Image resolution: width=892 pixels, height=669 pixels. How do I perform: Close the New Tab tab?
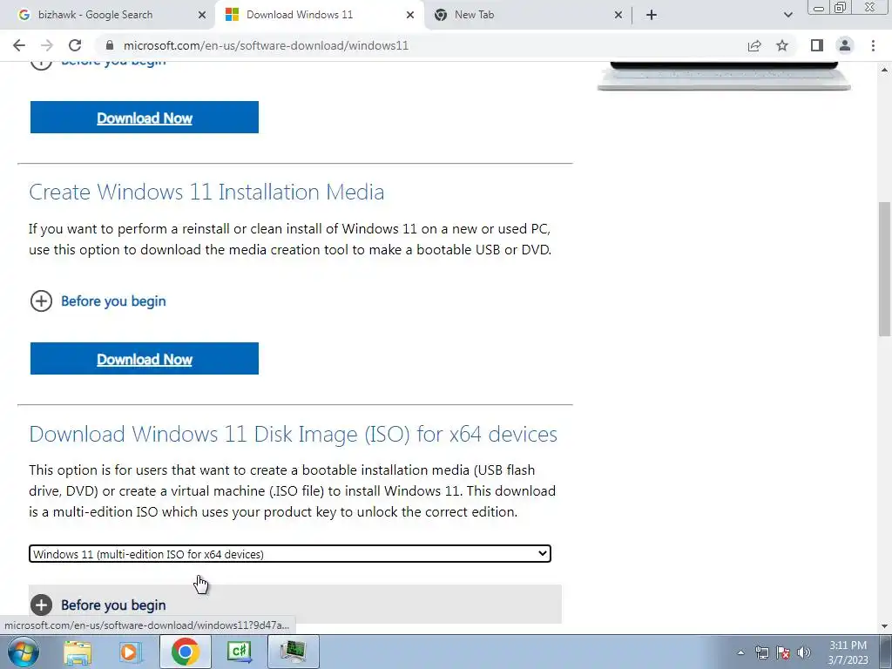tap(618, 16)
